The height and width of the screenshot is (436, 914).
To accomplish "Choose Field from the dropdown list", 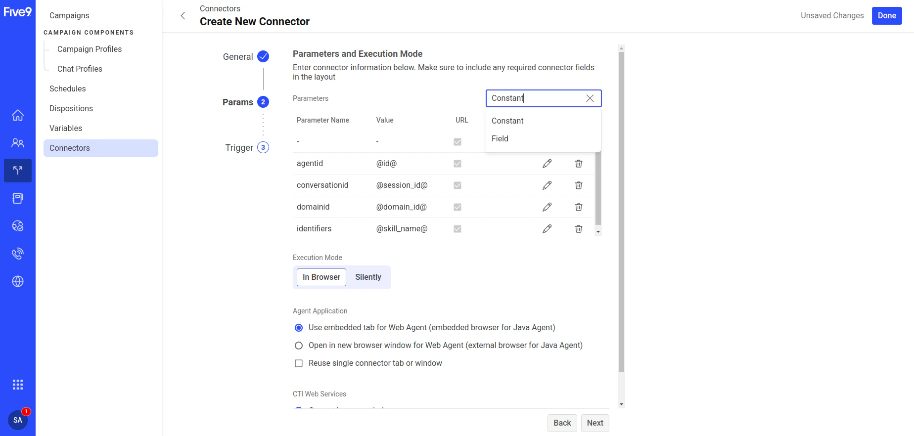I will click(x=500, y=139).
